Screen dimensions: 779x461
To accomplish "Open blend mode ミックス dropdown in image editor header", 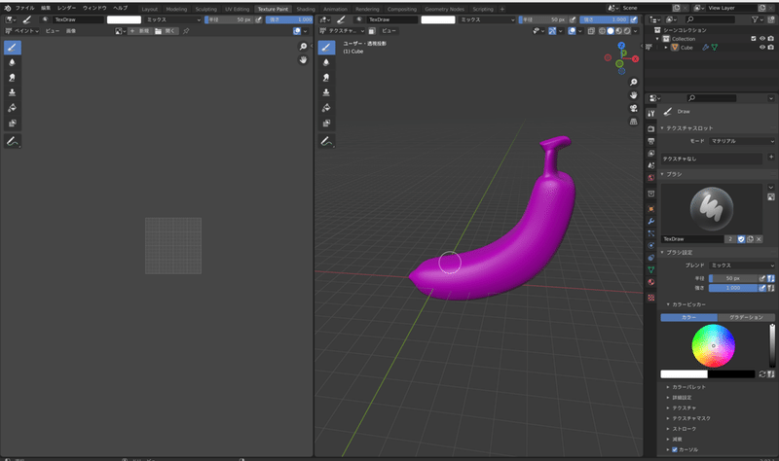I will 174,19.
